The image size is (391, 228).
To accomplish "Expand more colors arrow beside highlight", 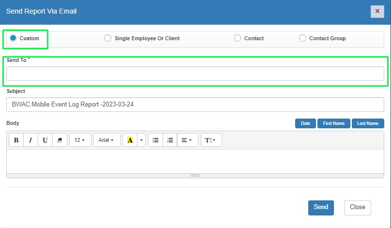I will pyautogui.click(x=141, y=140).
